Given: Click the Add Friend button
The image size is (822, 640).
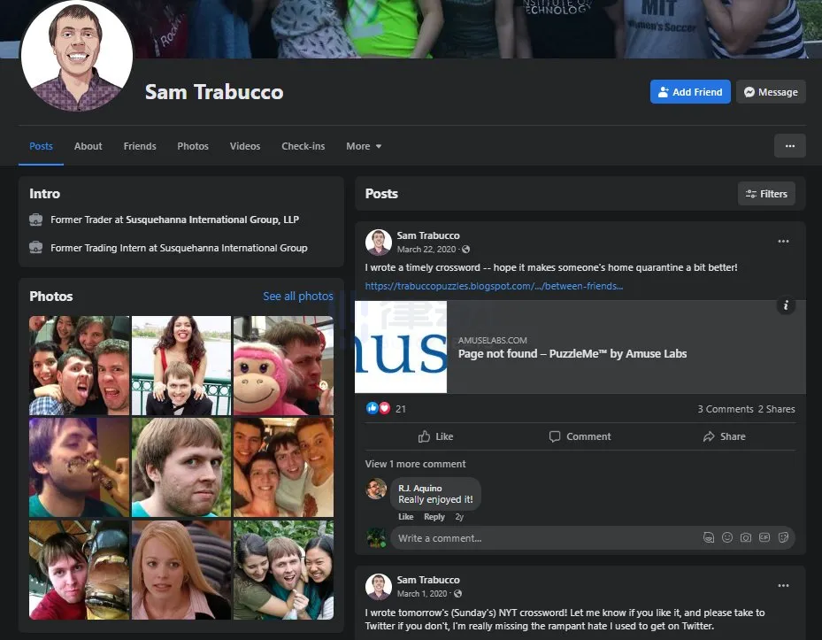Looking at the screenshot, I should point(689,92).
